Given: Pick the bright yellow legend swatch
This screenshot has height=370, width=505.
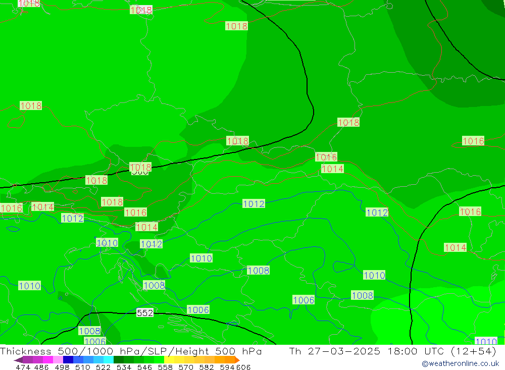Looking at the screenshot, I should pyautogui.click(x=169, y=360).
